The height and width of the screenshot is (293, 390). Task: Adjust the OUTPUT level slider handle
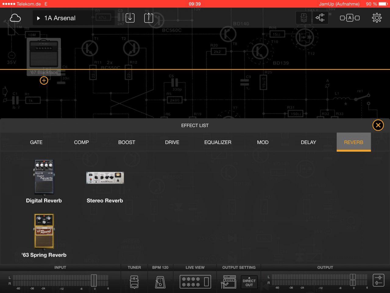(353, 280)
